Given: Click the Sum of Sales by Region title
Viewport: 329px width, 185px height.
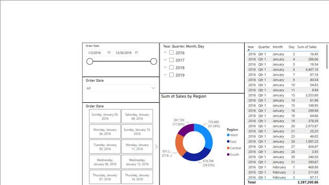Looking at the screenshot, I should pos(184,96).
